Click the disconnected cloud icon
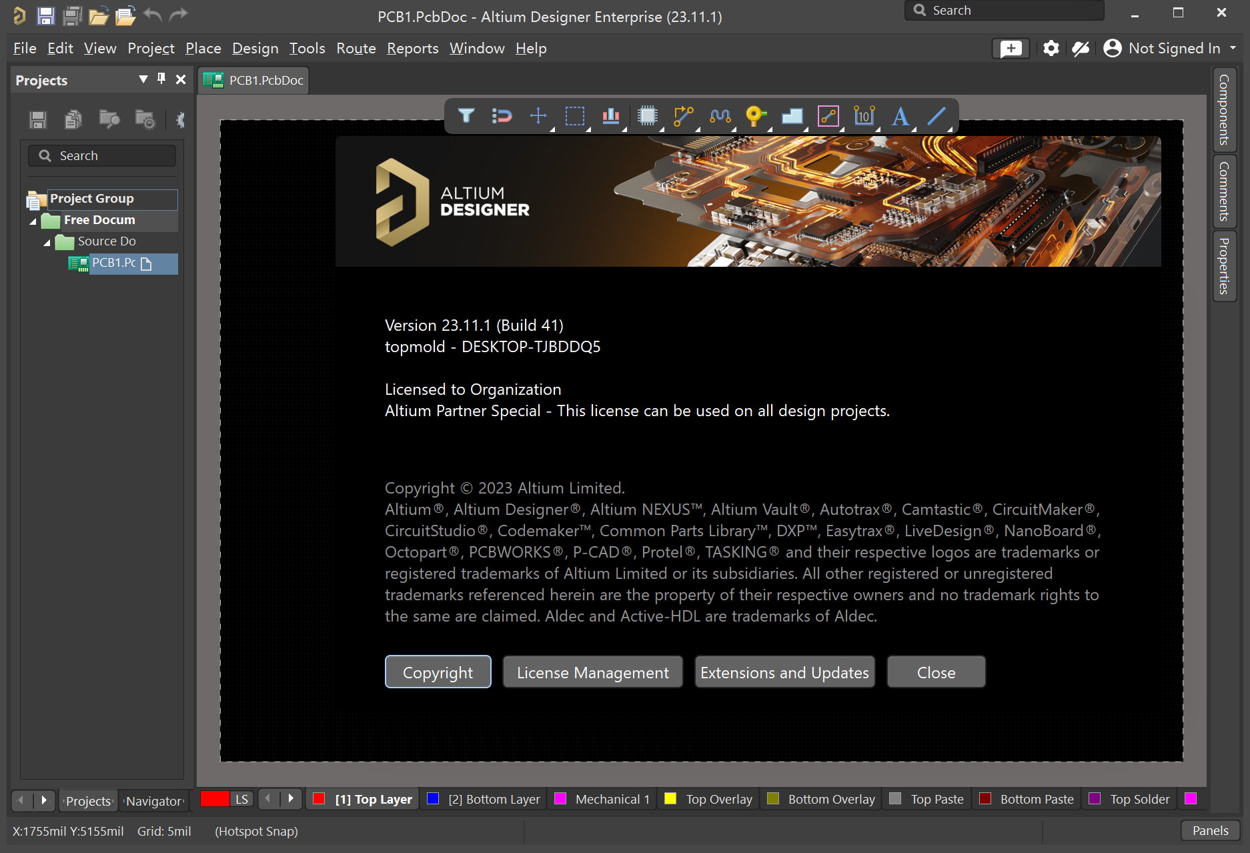 coord(1081,48)
